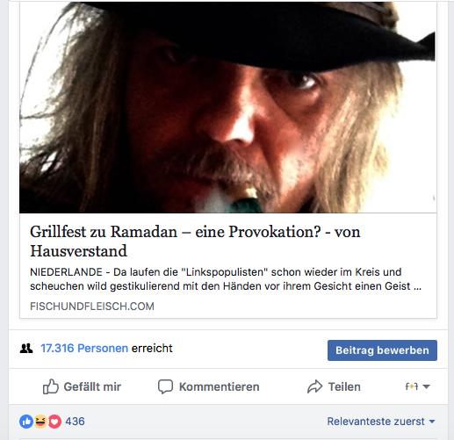
Task: Click the two-person reach icon
Action: coord(26,349)
